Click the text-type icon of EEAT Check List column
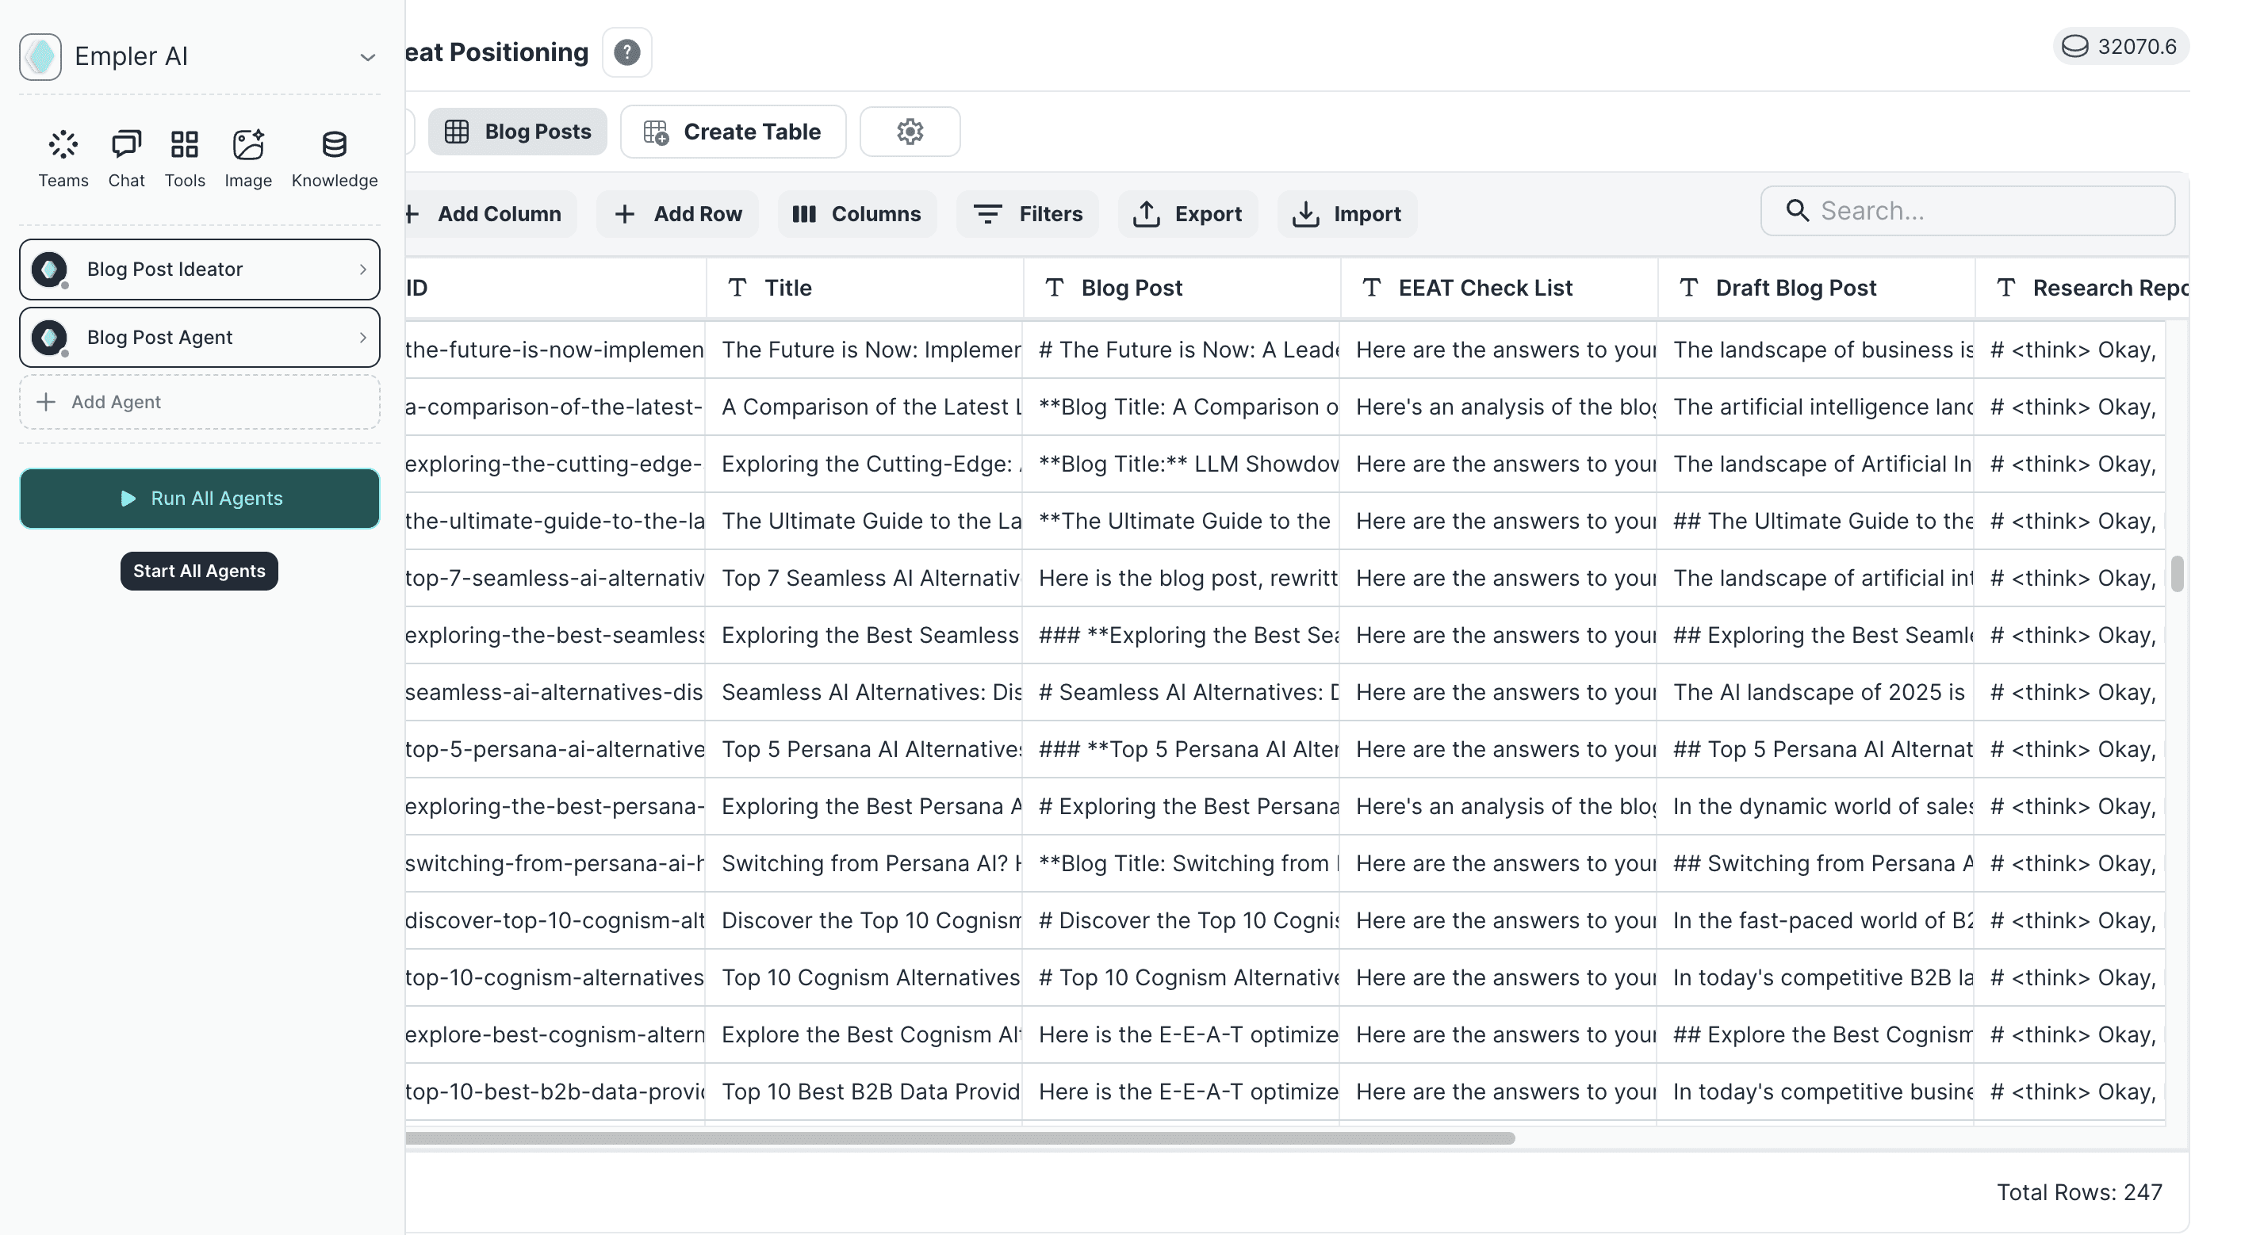This screenshot has width=2241, height=1235. click(1371, 288)
